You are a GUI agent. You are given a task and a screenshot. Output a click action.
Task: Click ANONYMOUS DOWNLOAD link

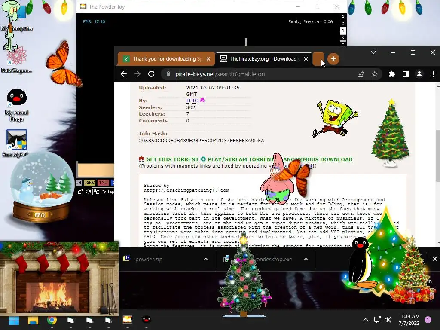coord(318,159)
